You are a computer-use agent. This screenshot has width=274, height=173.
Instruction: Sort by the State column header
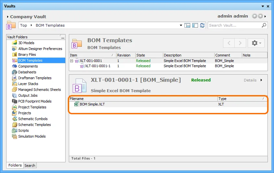(x=149, y=55)
